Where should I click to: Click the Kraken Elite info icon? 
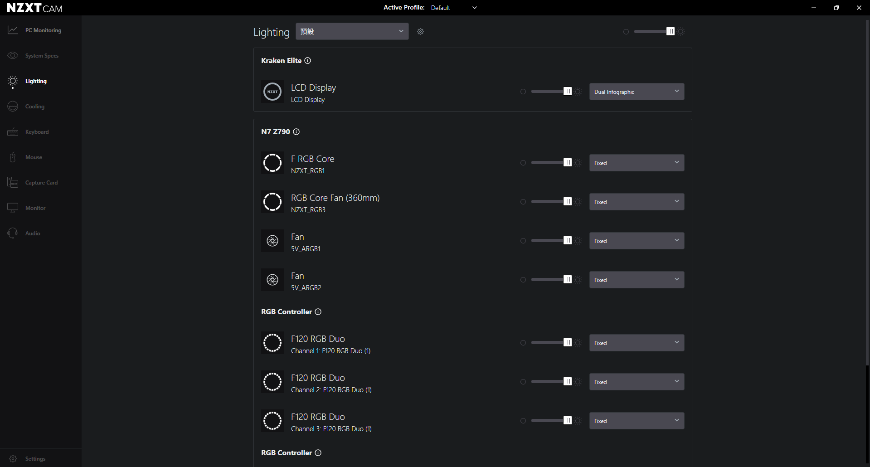(x=308, y=61)
